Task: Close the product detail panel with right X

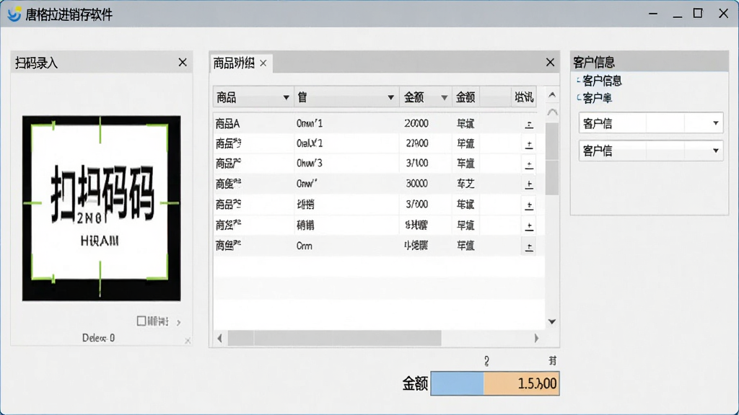Action: pyautogui.click(x=550, y=62)
